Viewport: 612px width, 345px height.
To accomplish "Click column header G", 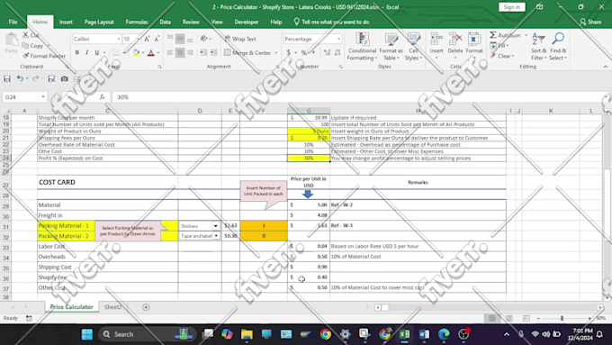I will click(x=309, y=111).
